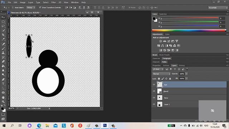Select the Eraser tool
Viewport: 229px width, 129px height.
click(3, 62)
